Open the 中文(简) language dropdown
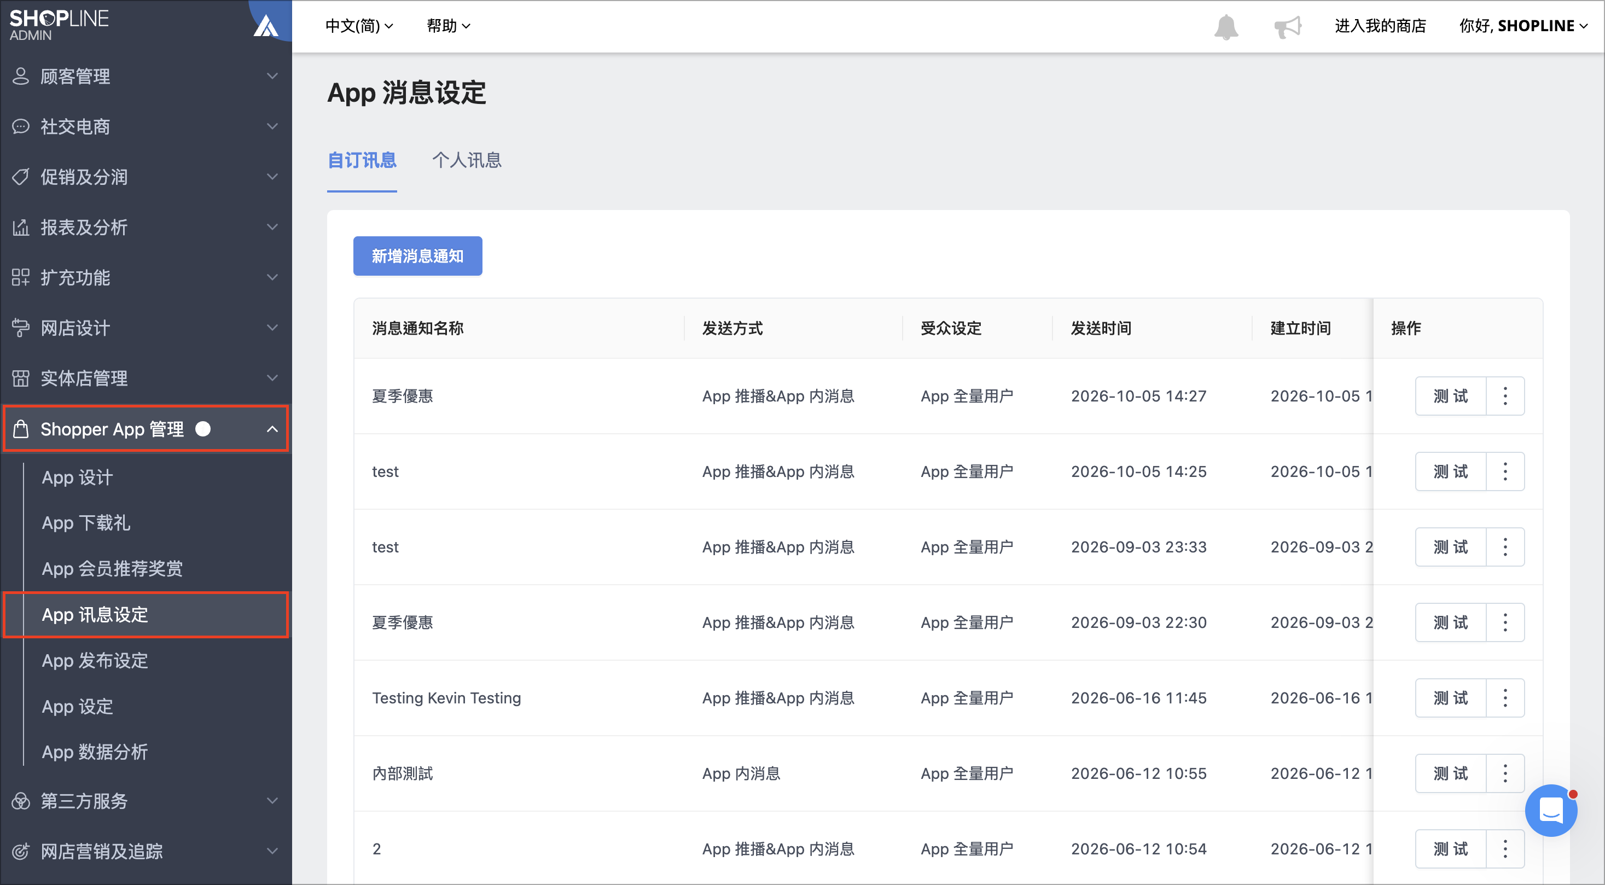This screenshot has height=885, width=1605. 359,26
